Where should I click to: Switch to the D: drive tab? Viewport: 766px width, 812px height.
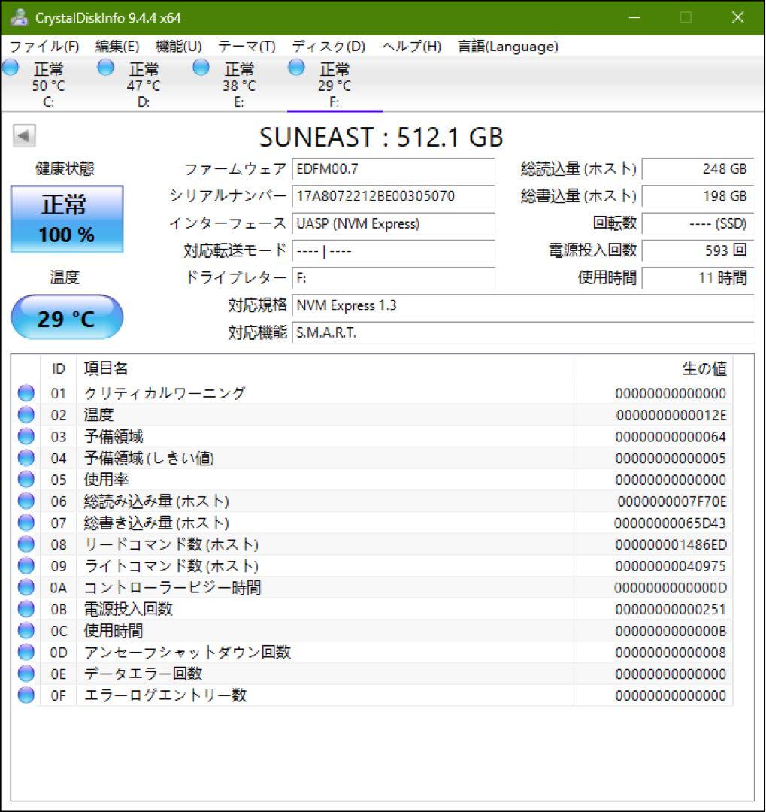[x=141, y=83]
